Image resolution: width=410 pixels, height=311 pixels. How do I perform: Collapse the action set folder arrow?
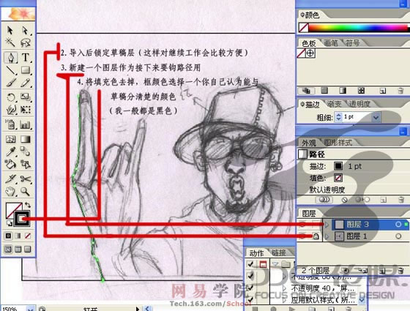pyautogui.click(x=275, y=264)
